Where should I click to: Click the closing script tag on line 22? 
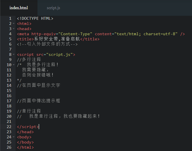coord(28,127)
